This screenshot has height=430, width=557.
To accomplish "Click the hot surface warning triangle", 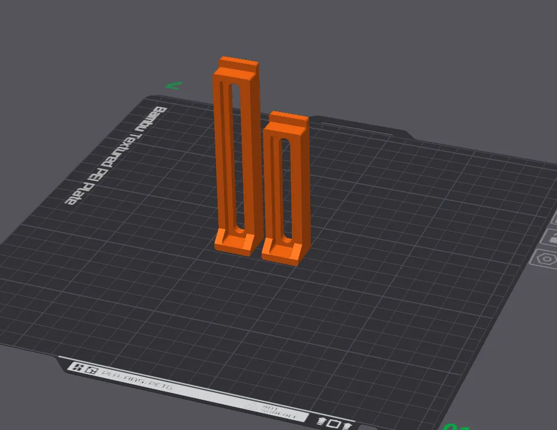I will pos(251,405).
